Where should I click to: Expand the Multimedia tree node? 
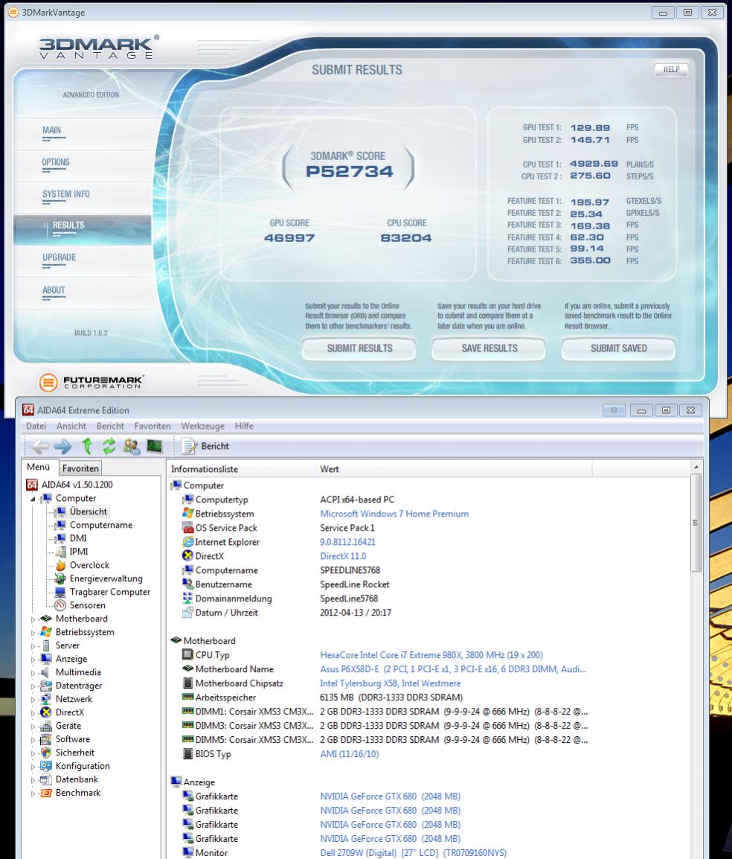pyautogui.click(x=33, y=674)
